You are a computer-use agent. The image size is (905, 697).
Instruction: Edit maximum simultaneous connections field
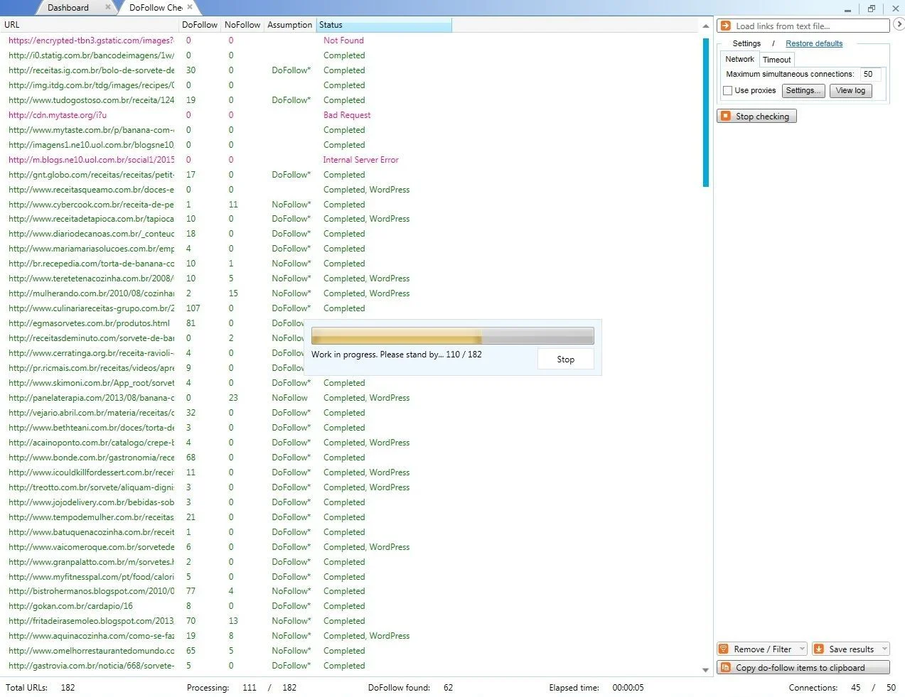(870, 74)
